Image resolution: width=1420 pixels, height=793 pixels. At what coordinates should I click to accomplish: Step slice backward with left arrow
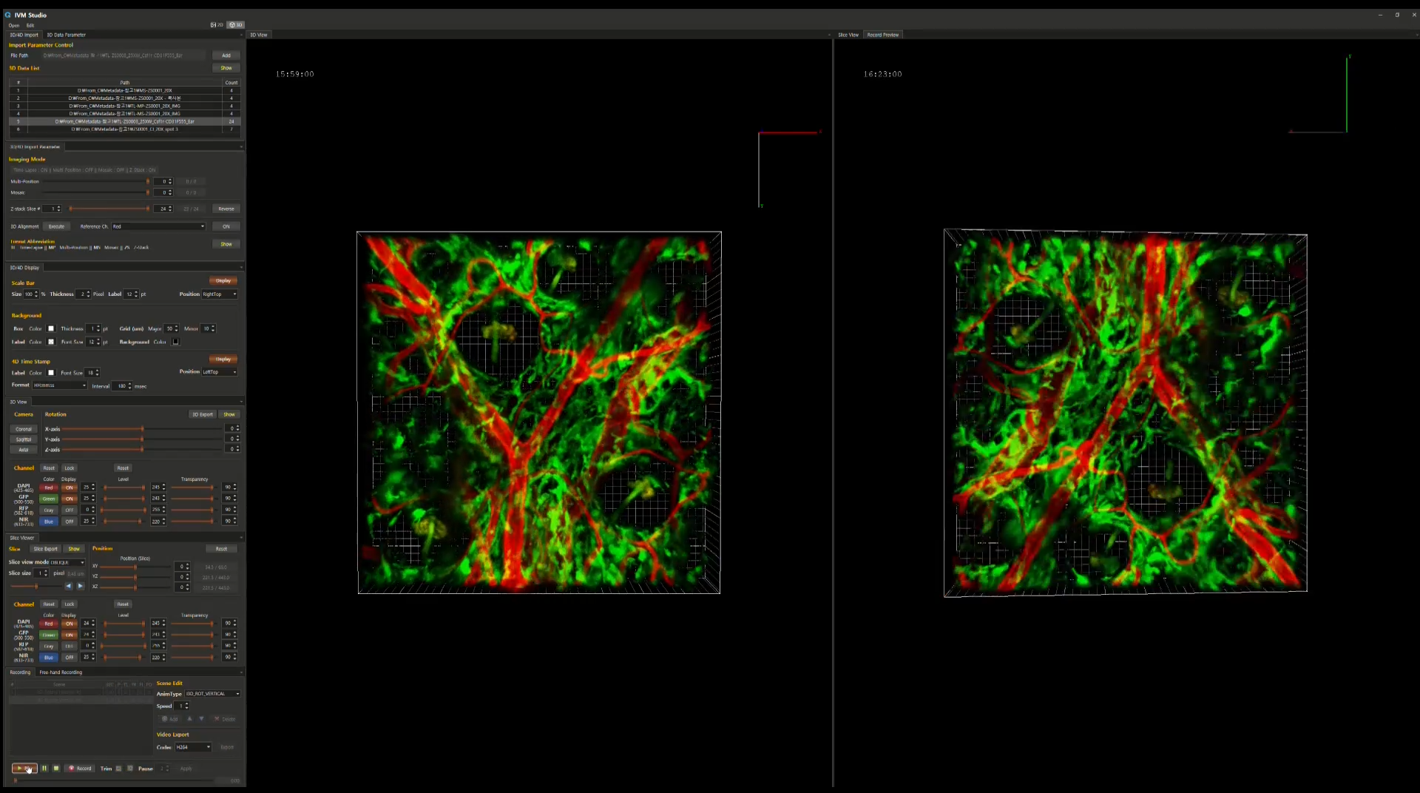click(x=68, y=586)
